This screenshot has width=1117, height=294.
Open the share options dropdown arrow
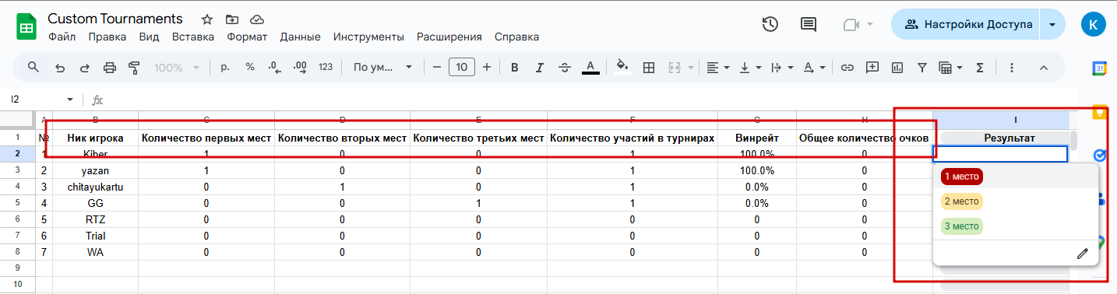point(1053,24)
